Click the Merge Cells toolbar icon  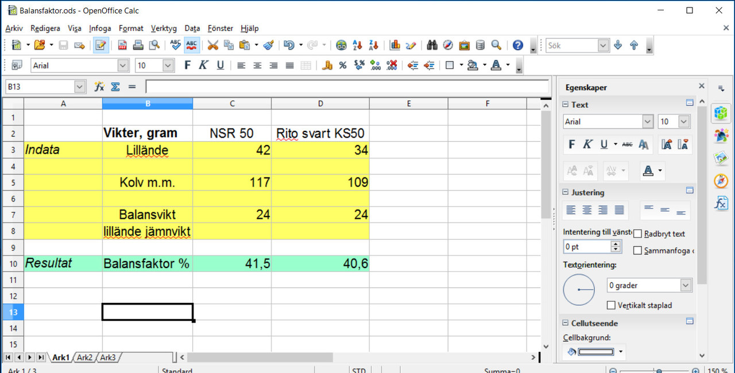coord(306,65)
